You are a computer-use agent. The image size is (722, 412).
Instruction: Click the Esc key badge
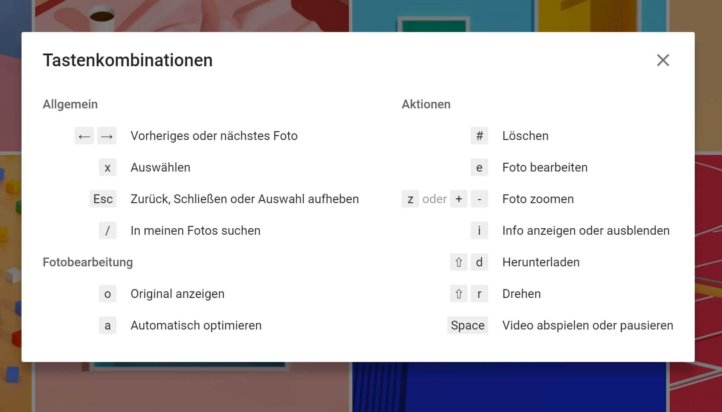coord(103,199)
